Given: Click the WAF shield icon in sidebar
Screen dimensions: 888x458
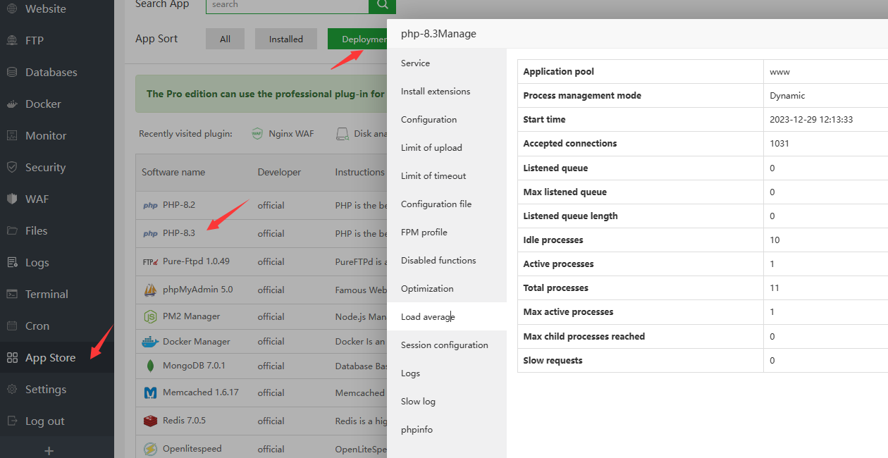Looking at the screenshot, I should click(12, 199).
